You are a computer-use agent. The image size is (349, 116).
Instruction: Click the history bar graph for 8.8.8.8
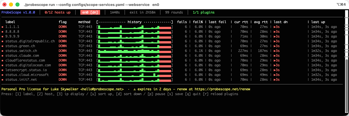pyautogui.click(x=134, y=32)
